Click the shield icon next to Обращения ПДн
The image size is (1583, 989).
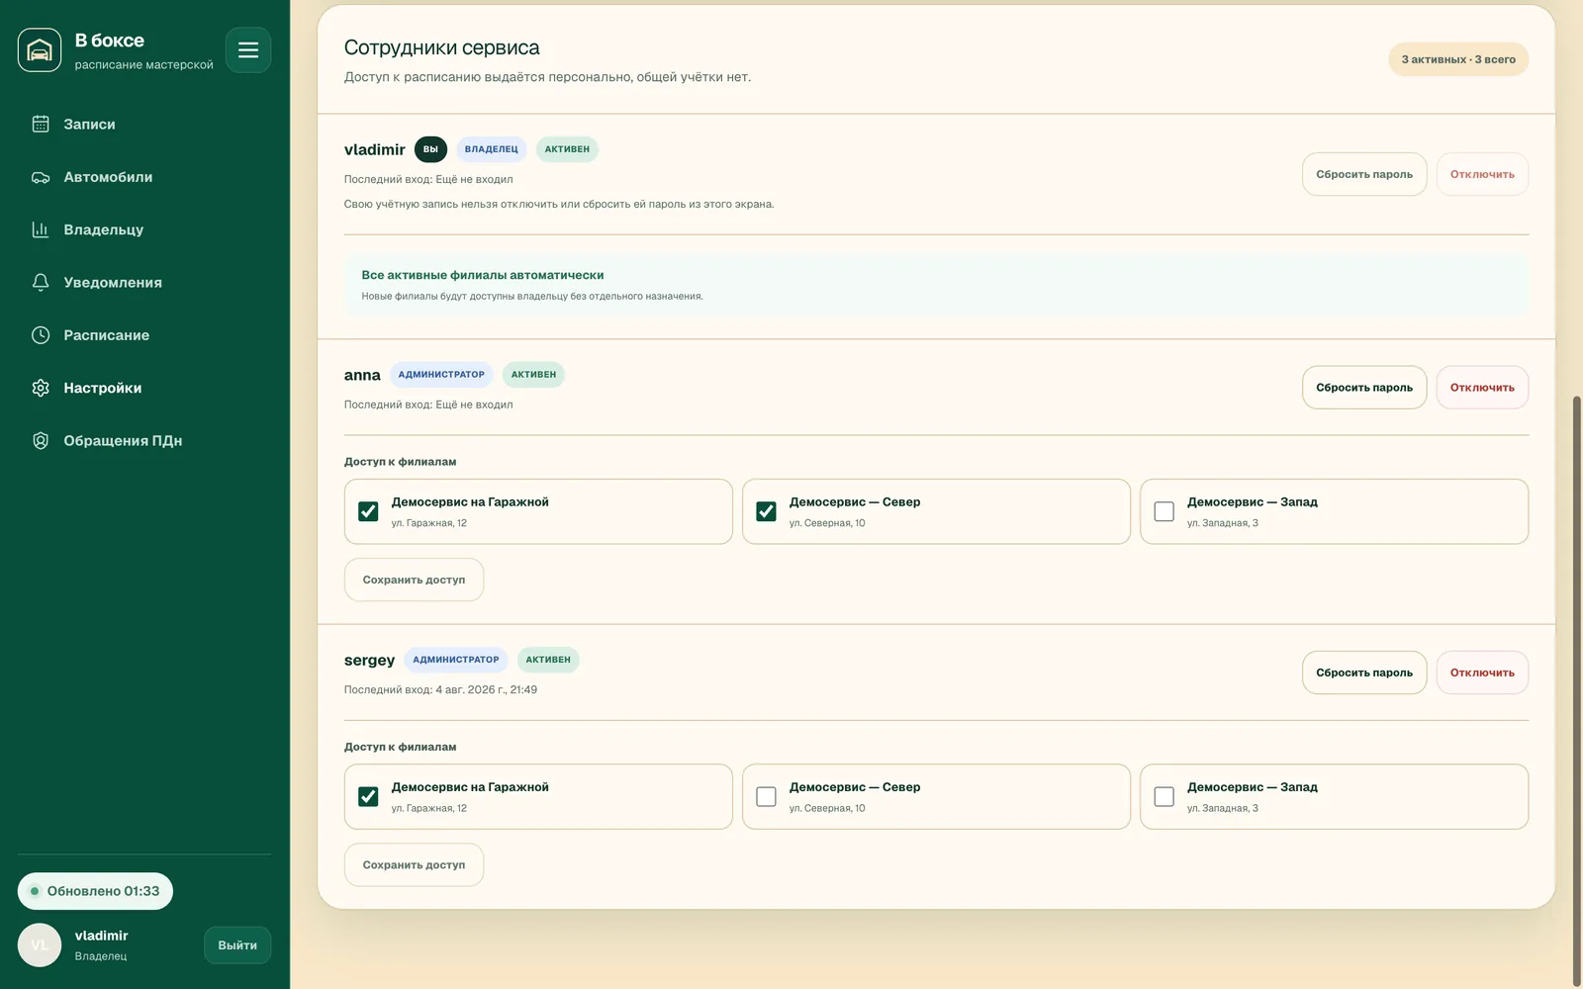[41, 440]
